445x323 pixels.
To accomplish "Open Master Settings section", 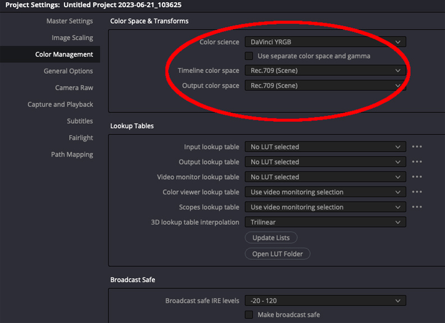I will 70,21.
